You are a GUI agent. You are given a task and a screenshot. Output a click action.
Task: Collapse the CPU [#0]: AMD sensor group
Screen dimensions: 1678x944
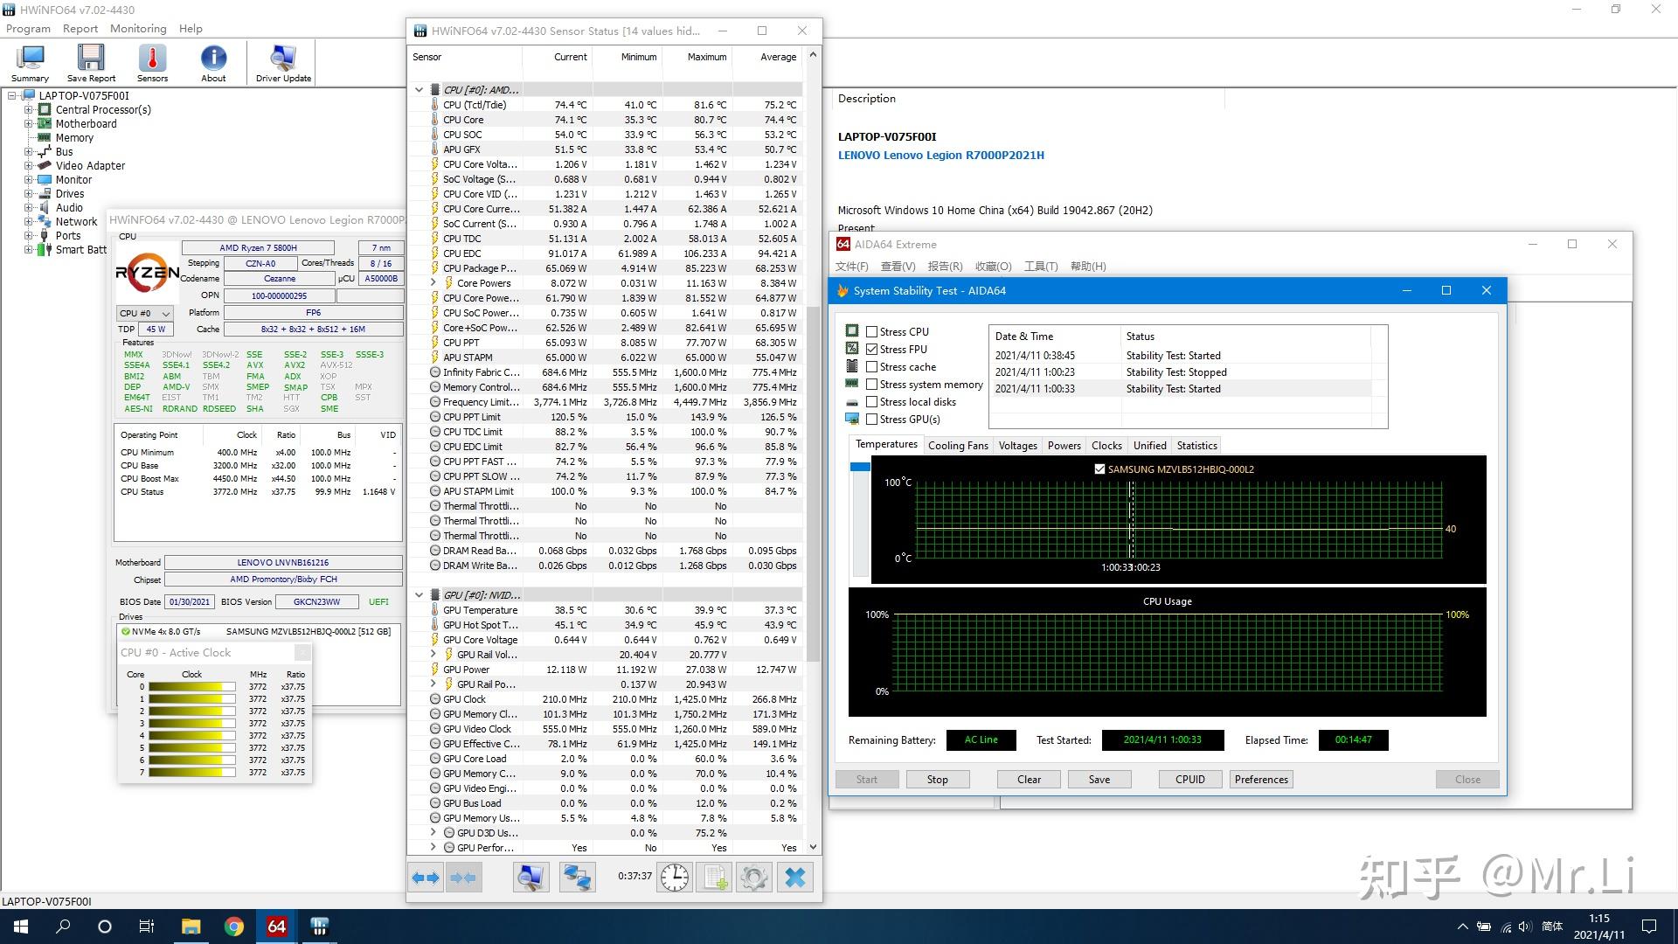(419, 90)
